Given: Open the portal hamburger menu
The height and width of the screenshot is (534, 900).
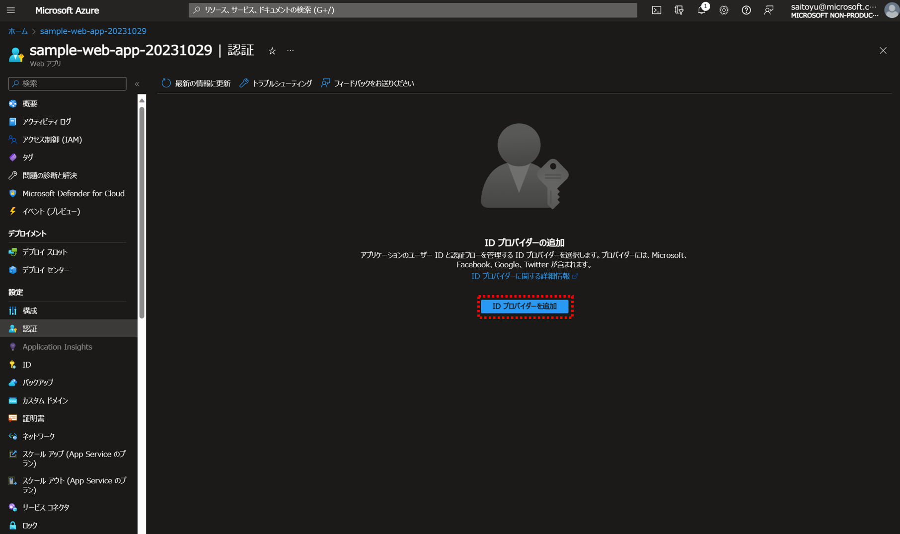Looking at the screenshot, I should [x=11, y=10].
